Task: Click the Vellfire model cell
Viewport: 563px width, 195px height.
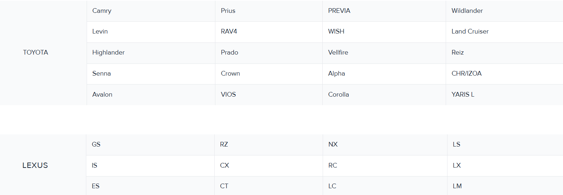Action: (338, 52)
